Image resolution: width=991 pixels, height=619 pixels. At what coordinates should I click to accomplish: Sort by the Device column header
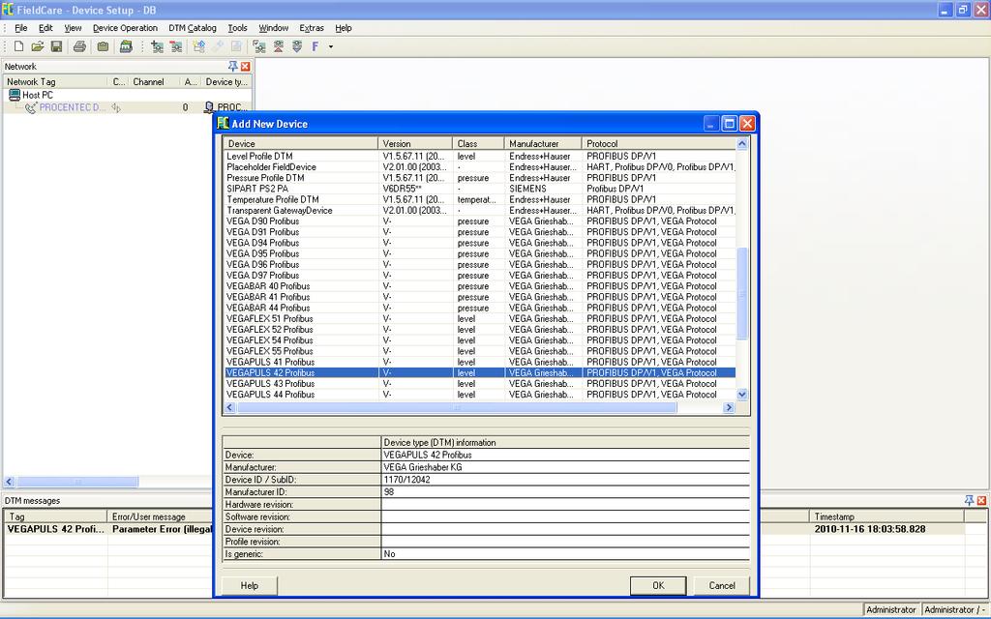point(301,143)
